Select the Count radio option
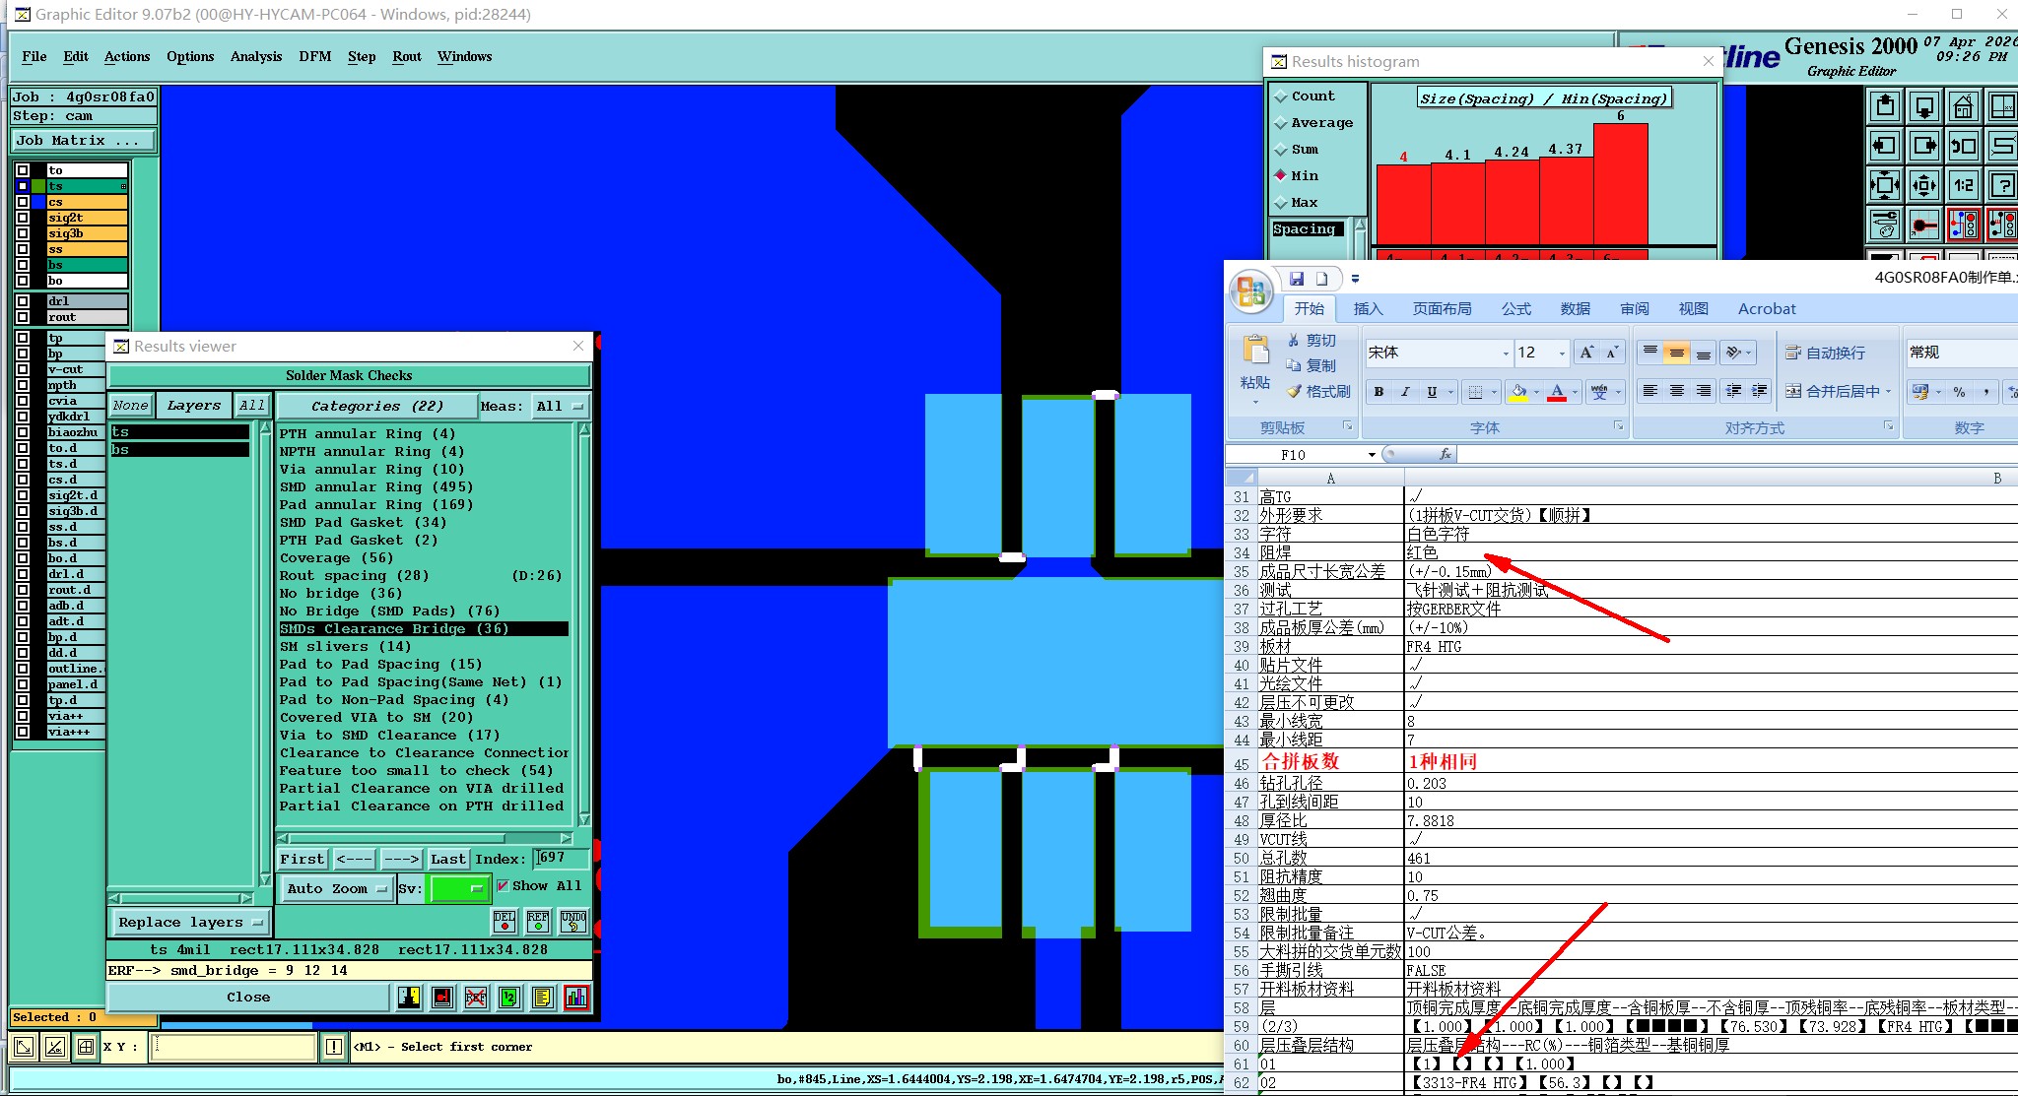2018x1096 pixels. (1281, 97)
